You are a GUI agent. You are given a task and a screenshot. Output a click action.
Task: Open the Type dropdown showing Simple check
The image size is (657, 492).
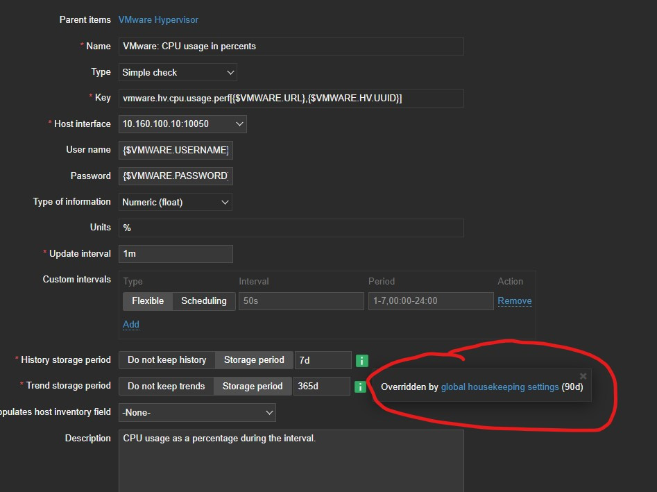(x=178, y=72)
